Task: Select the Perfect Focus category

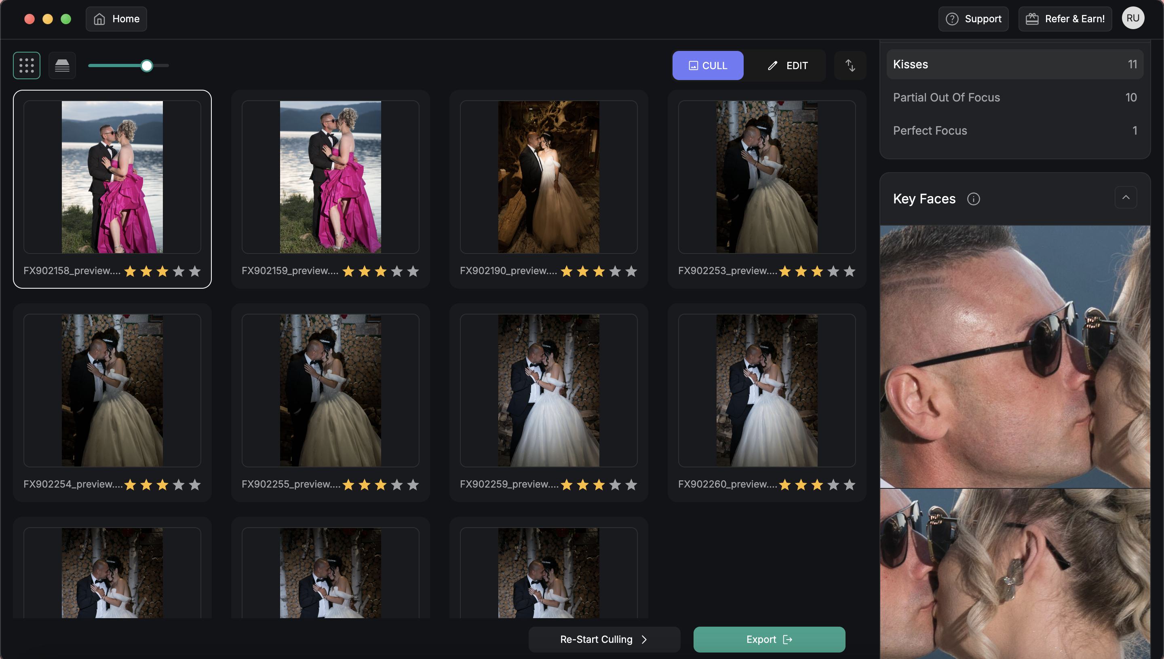Action: (1015, 130)
